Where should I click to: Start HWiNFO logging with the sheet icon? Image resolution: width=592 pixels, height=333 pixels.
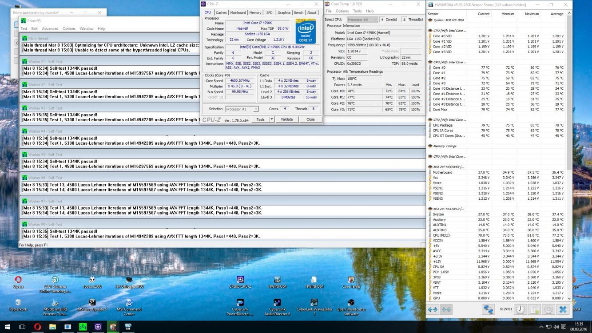pos(535,309)
